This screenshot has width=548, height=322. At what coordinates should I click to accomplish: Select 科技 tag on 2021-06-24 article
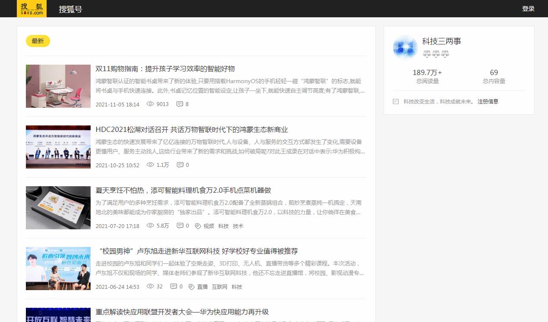(237, 287)
